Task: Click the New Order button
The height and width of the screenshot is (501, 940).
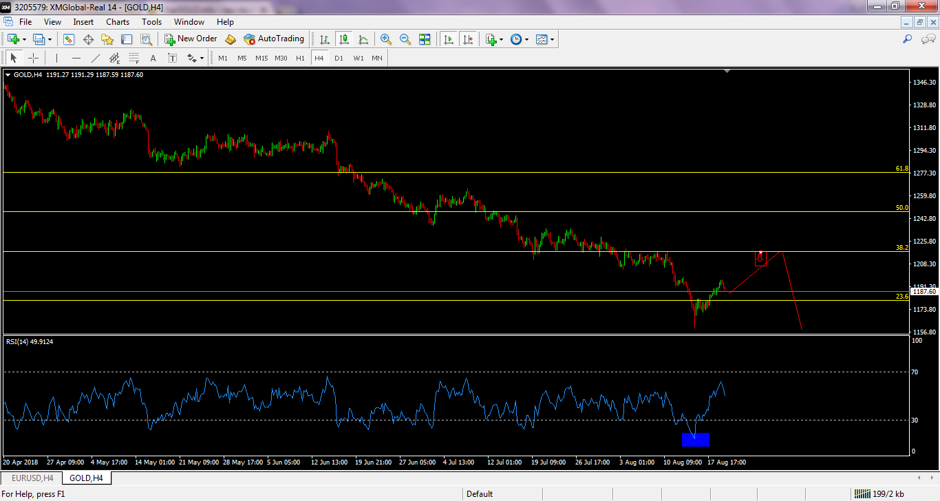Action: 191,39
